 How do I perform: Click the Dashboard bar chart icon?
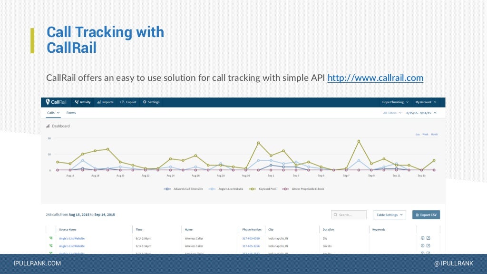(x=48, y=126)
